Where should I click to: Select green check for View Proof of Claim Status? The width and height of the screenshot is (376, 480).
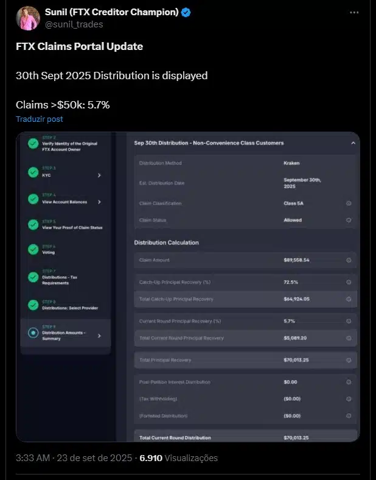pos(33,224)
